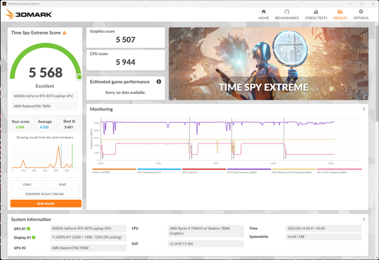Click the 3DMark logo
The height and width of the screenshot is (260, 379).
coord(28,14)
